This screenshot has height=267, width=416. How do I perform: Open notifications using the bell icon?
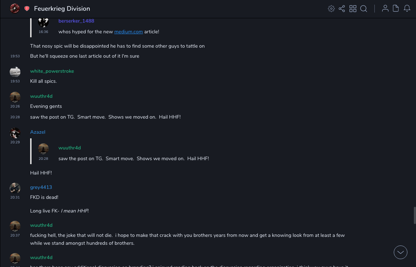pyautogui.click(x=407, y=9)
